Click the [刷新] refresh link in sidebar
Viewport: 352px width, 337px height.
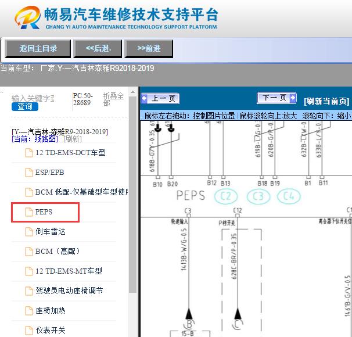[x=73, y=139]
